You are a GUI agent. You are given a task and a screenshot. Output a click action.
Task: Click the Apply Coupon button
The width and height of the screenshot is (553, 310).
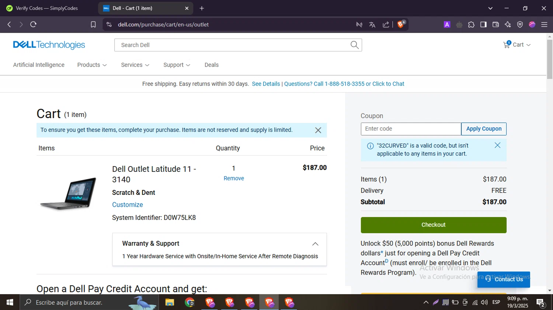tap(484, 129)
